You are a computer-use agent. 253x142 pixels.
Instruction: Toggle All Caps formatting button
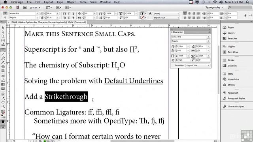click(x=64, y=13)
